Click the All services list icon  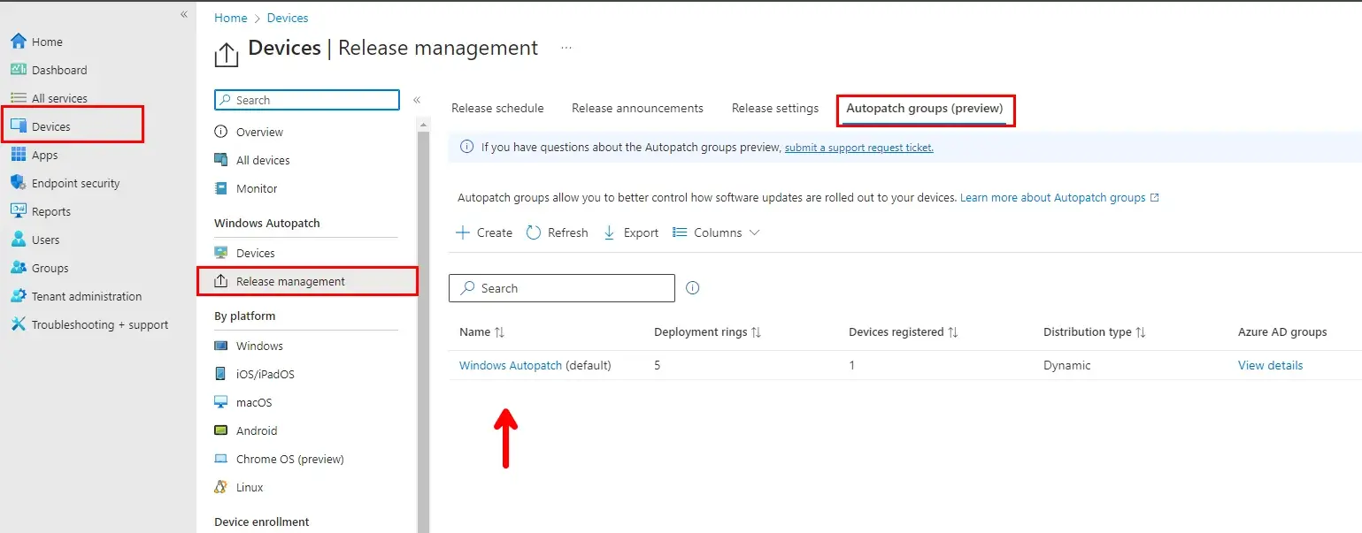pos(18,98)
